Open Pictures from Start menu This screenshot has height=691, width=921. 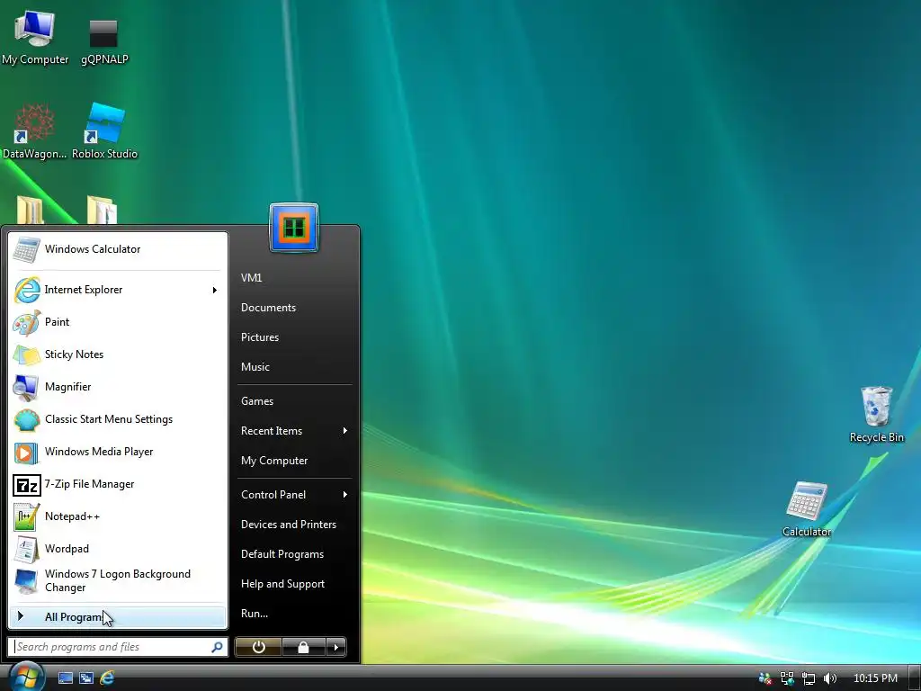pyautogui.click(x=295, y=337)
